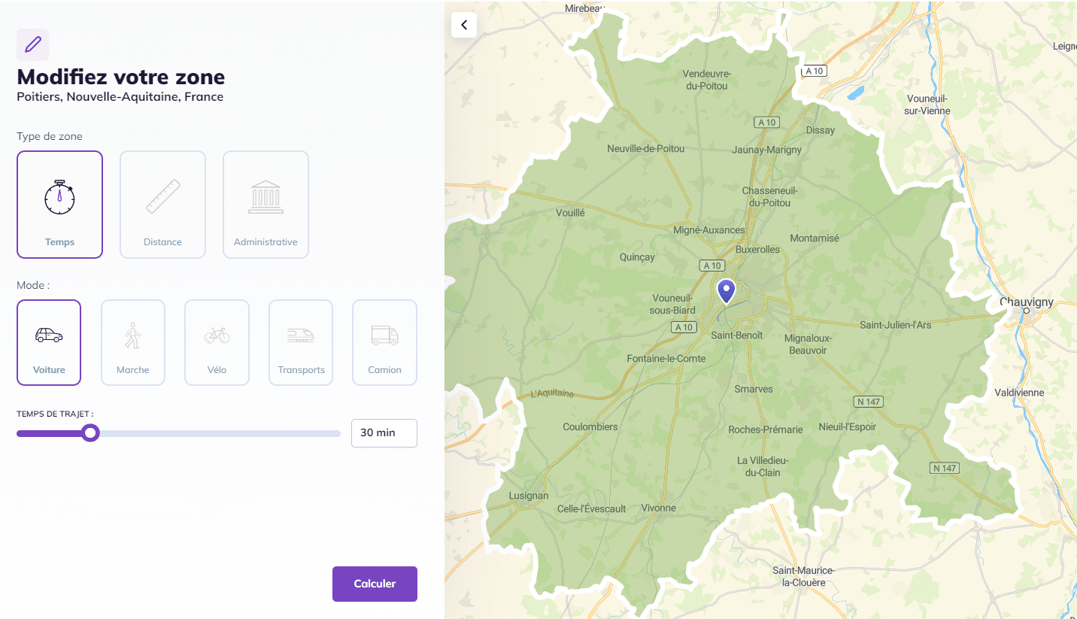The image size is (1077, 619).
Task: Click the slider track's unfilled right portion
Action: [226, 433]
